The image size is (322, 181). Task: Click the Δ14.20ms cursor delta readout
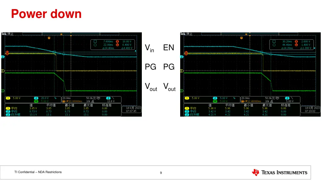(287, 48)
